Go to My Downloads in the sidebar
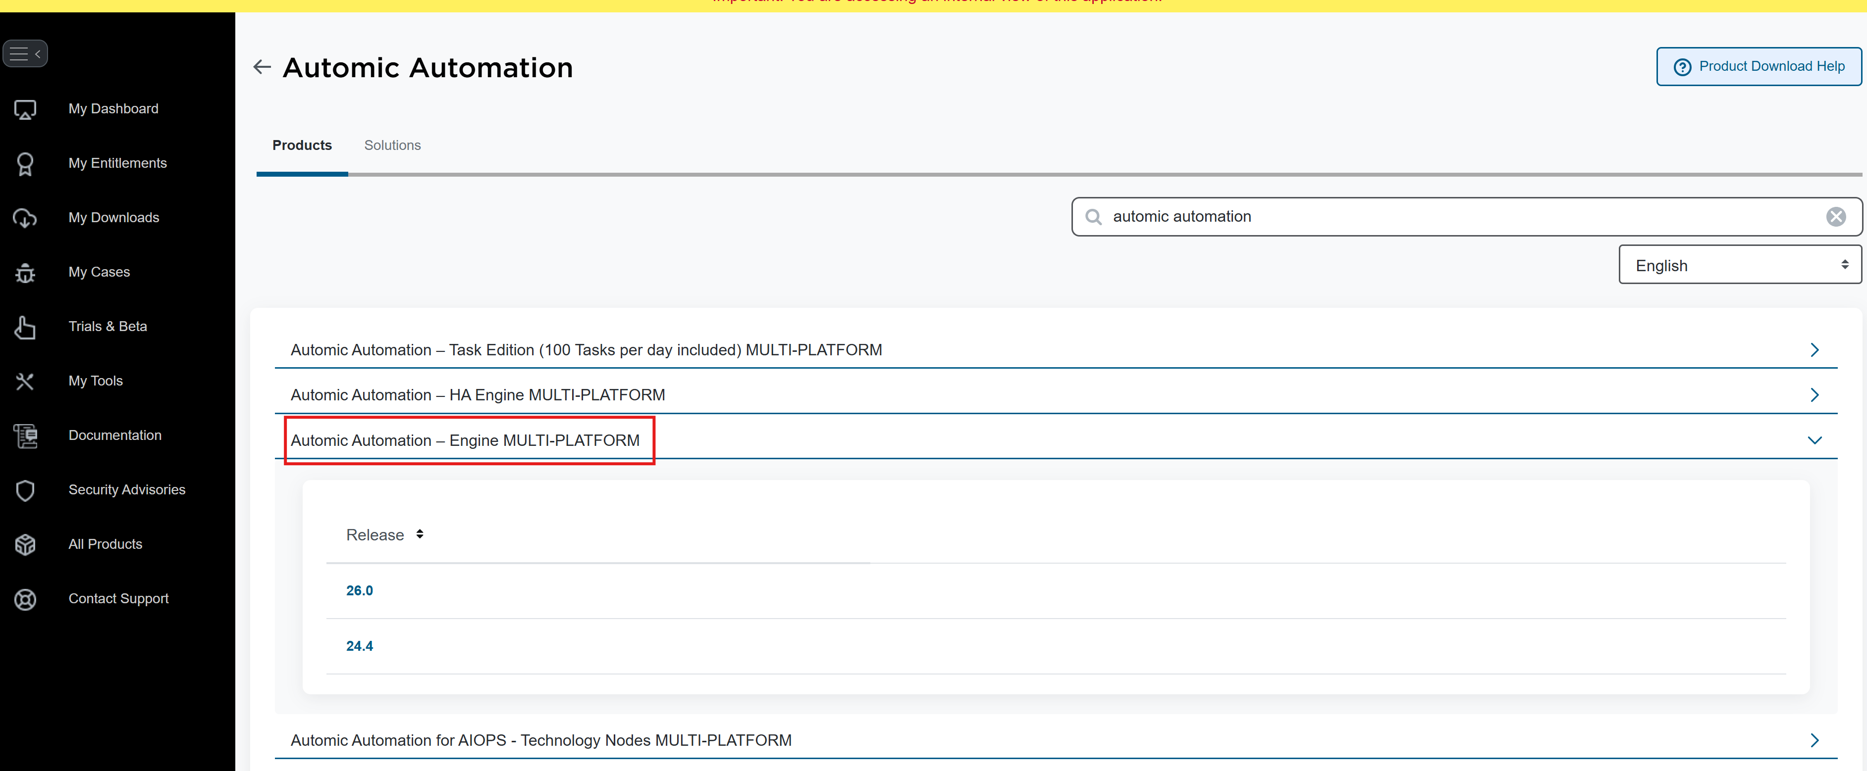This screenshot has height=771, width=1867. pyautogui.click(x=114, y=217)
